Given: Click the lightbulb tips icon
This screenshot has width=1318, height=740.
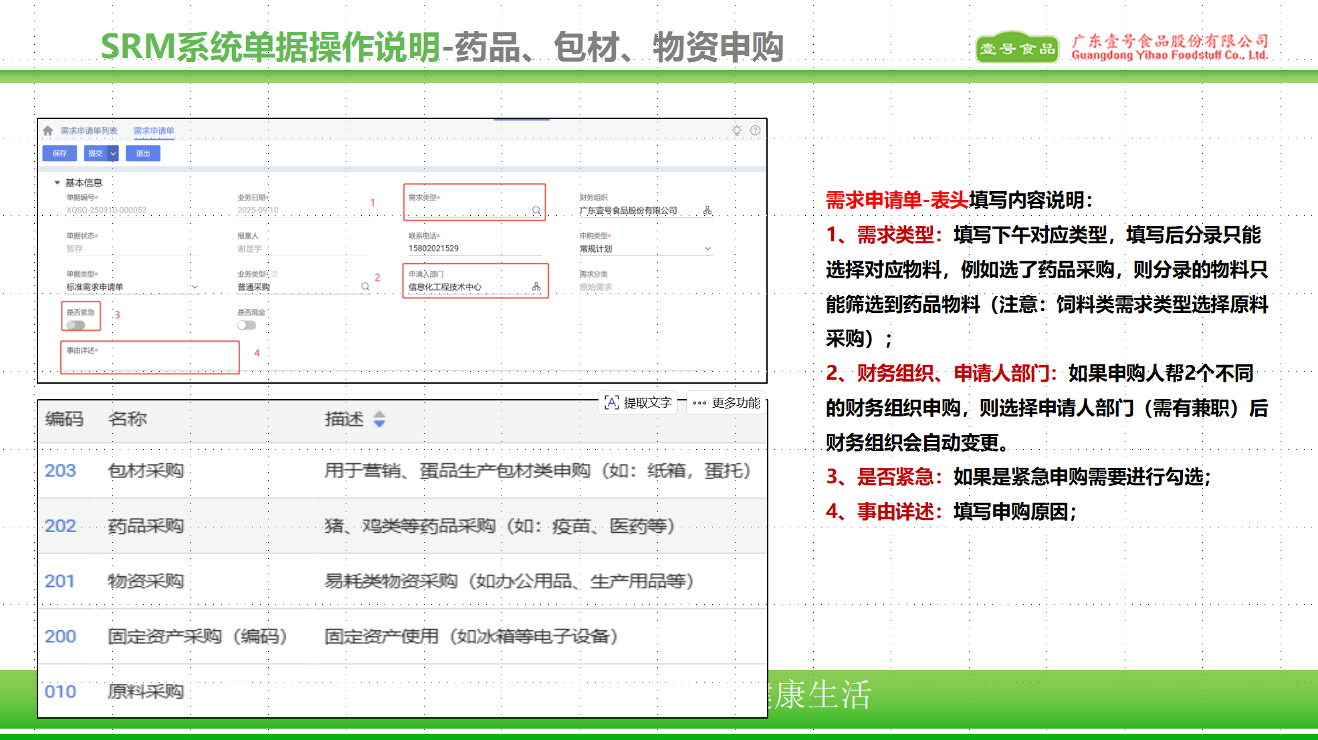Looking at the screenshot, I should click(x=736, y=130).
